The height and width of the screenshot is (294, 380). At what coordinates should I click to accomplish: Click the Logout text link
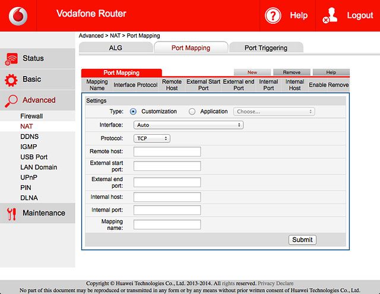click(360, 15)
